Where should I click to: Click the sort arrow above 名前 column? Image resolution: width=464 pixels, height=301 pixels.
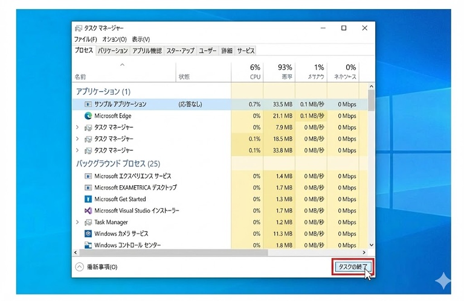122,65
